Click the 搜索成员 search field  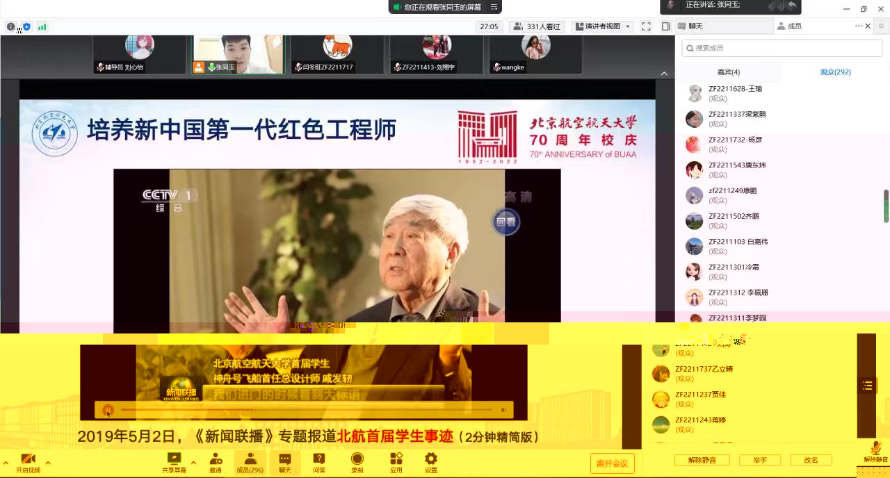click(782, 48)
